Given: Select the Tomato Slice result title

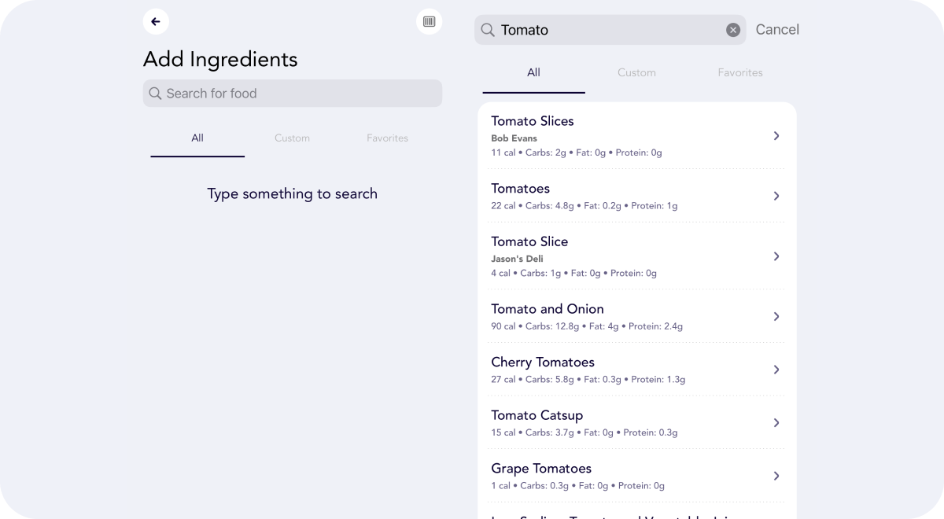Looking at the screenshot, I should point(529,241).
